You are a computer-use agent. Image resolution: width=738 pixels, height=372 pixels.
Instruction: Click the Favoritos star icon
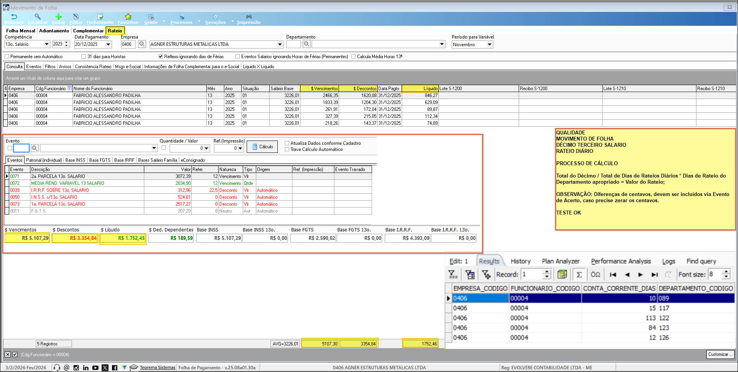click(x=128, y=17)
